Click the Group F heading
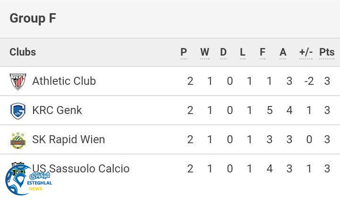This screenshot has width=340, height=204. (x=33, y=18)
